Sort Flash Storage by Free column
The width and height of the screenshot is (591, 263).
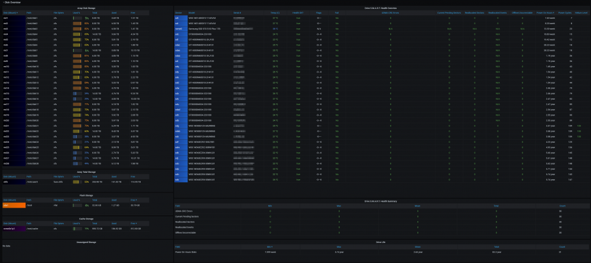(134, 200)
